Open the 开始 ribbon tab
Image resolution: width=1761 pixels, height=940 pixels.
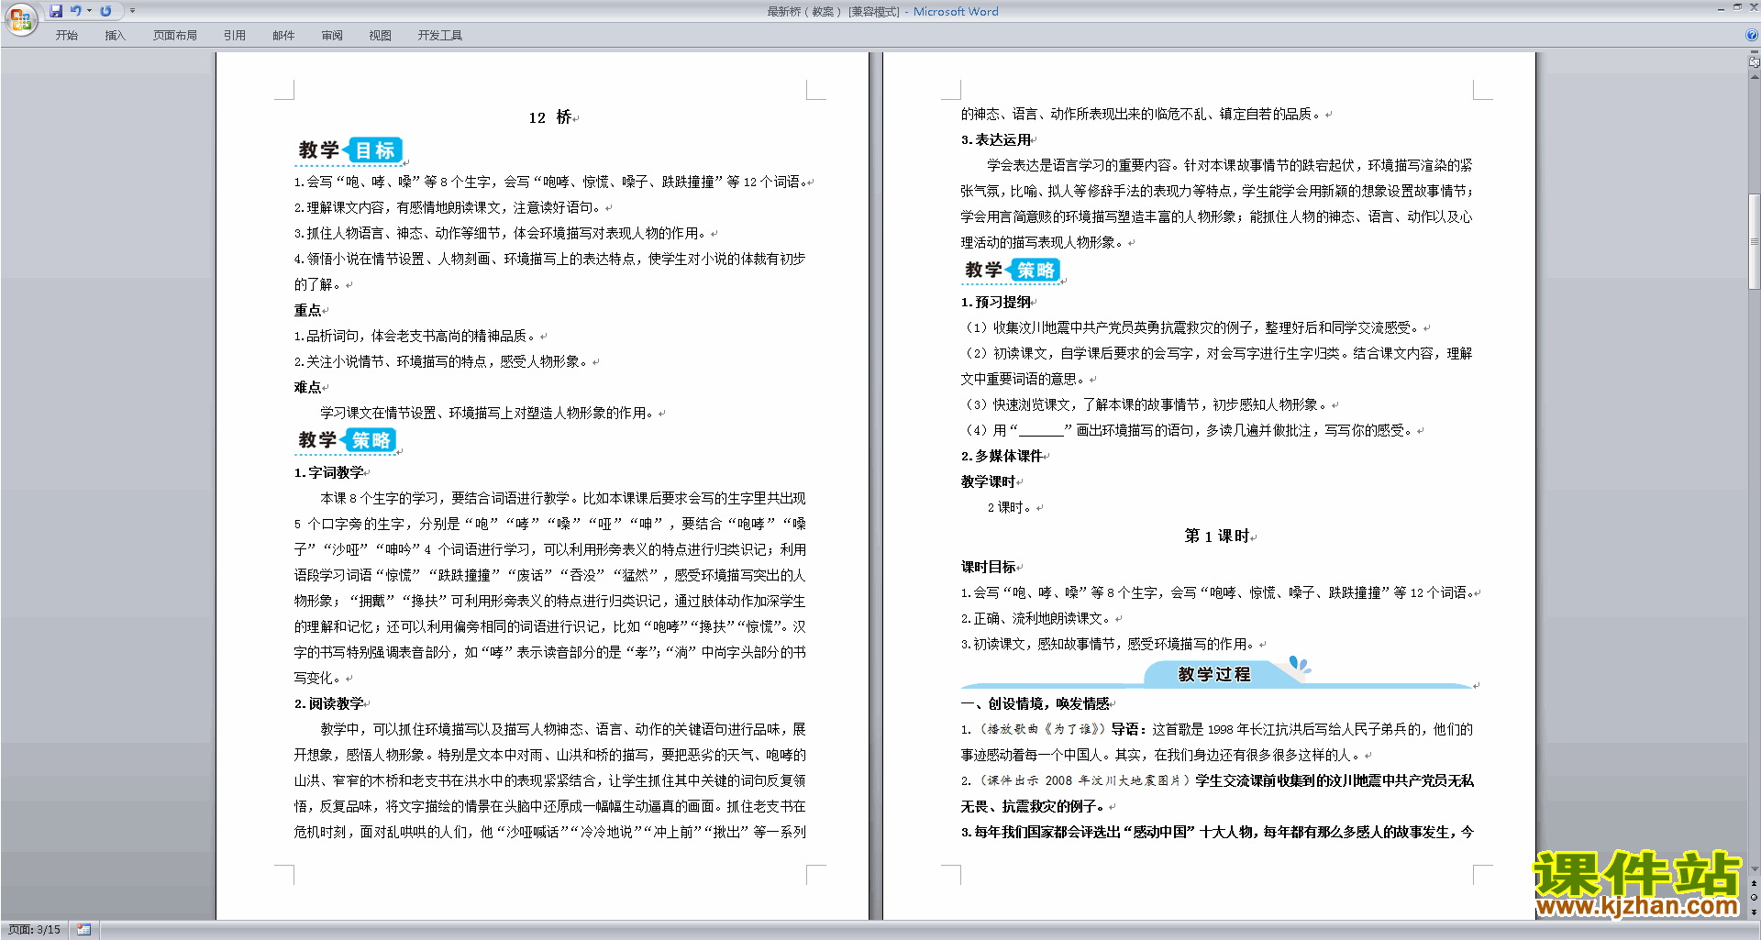66,36
